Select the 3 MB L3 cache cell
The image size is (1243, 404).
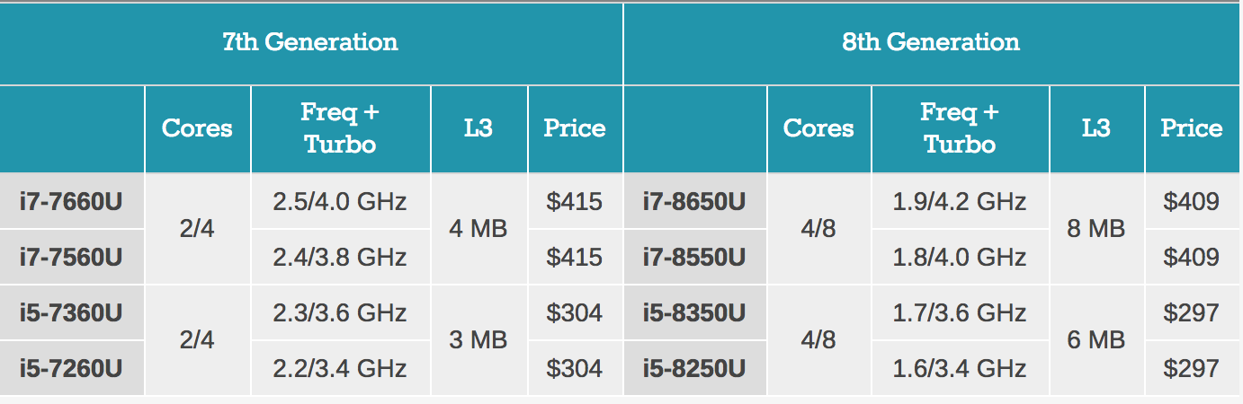(x=478, y=340)
